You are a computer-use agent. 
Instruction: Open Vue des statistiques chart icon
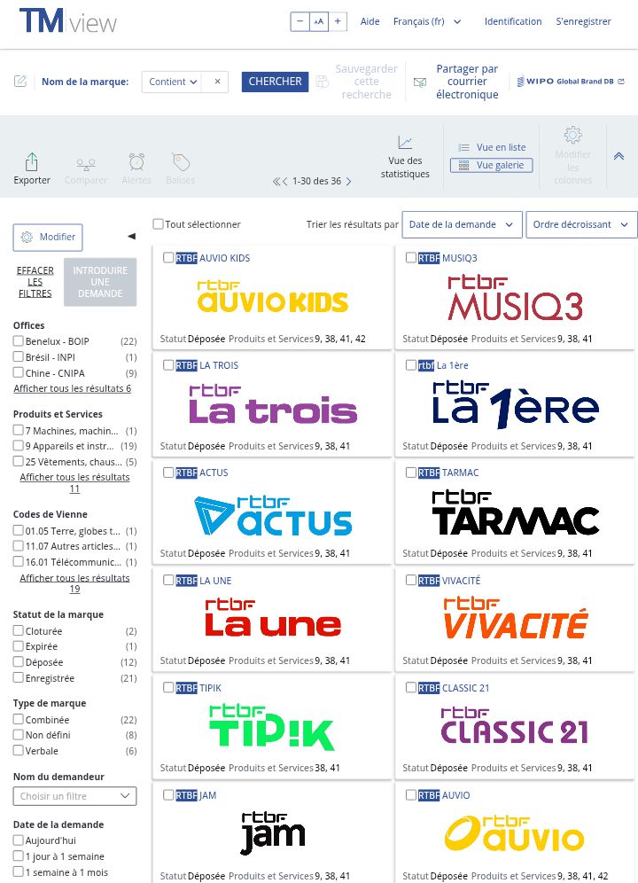(405, 143)
